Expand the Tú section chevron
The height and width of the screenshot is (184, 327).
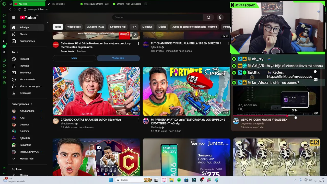pos(18,52)
